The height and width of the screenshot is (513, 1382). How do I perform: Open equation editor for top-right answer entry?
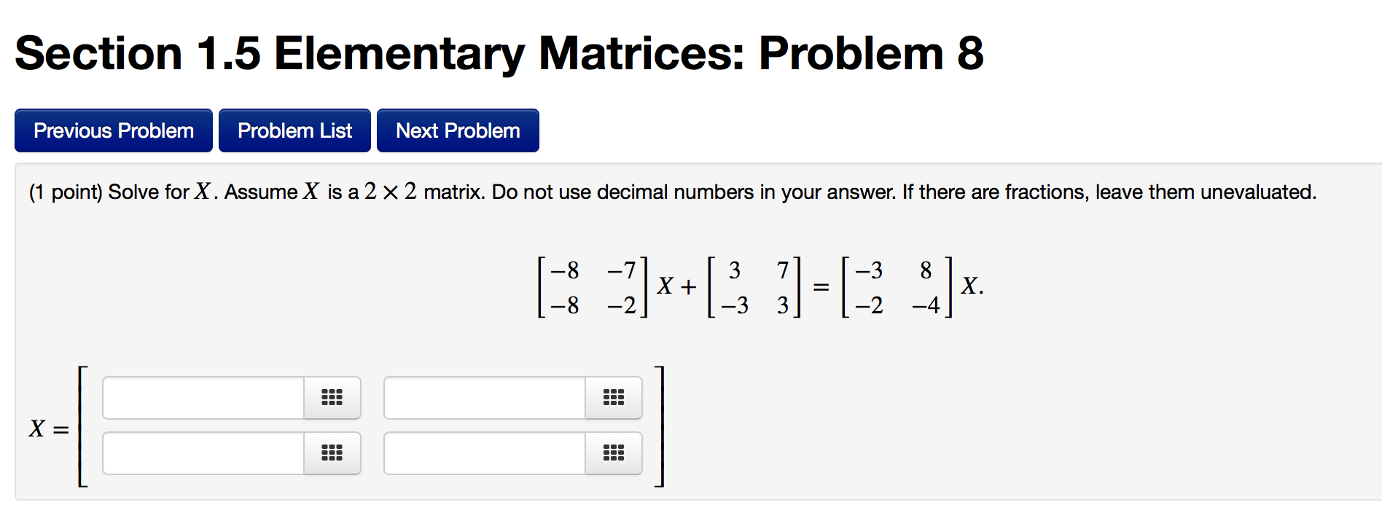pyautogui.click(x=613, y=398)
